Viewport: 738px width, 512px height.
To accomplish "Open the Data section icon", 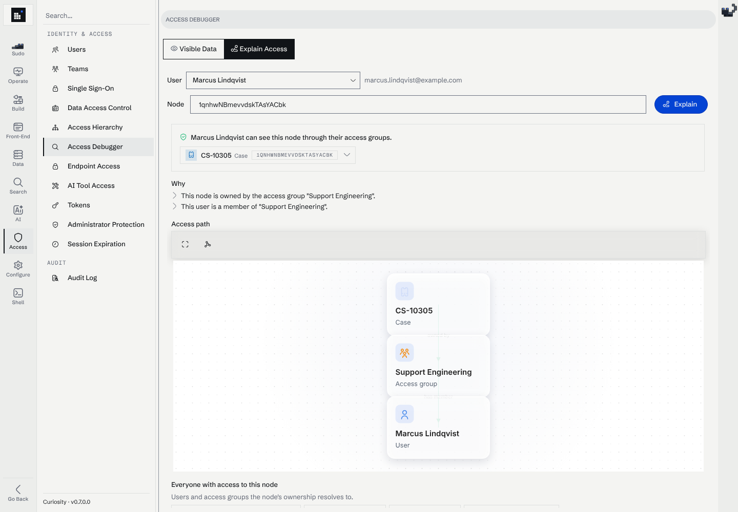I will [18, 159].
